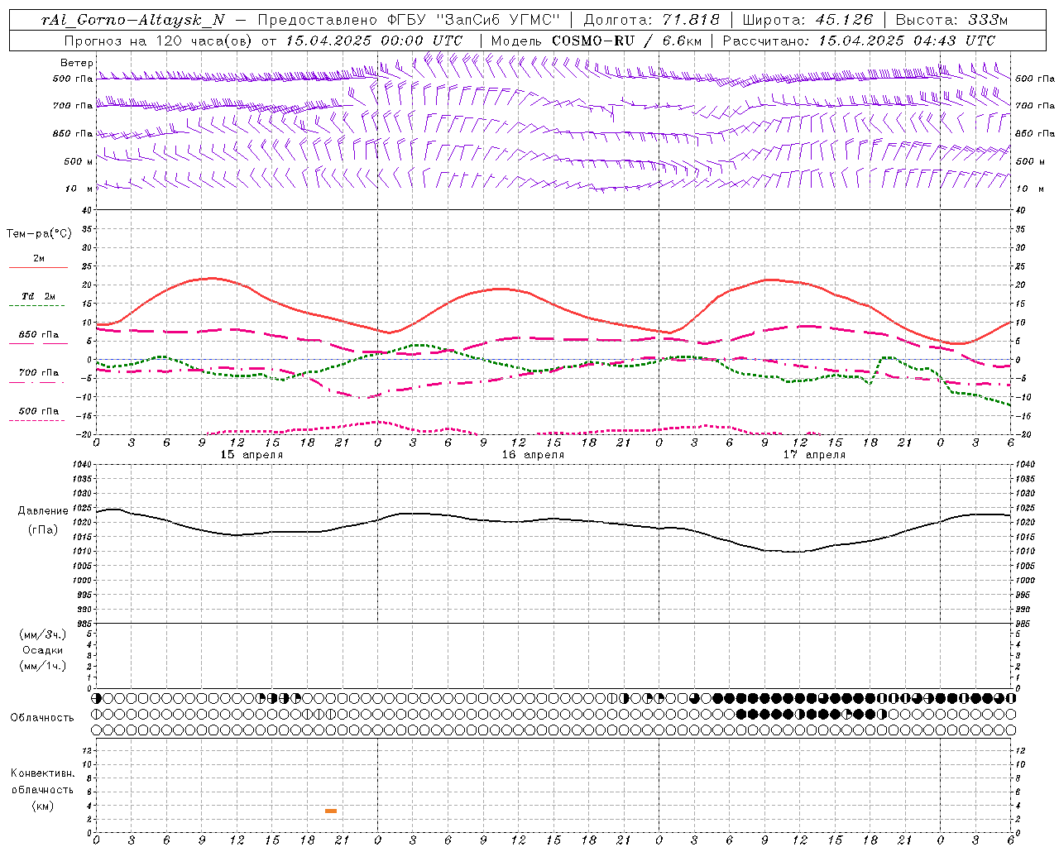Click the Широта: 45.126 value

pyautogui.click(x=807, y=20)
